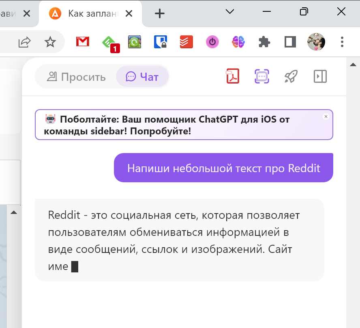Dismiss the ChatGPT iOS promo banner
Image resolution: width=360 pixels, height=328 pixels.
pos(326,117)
